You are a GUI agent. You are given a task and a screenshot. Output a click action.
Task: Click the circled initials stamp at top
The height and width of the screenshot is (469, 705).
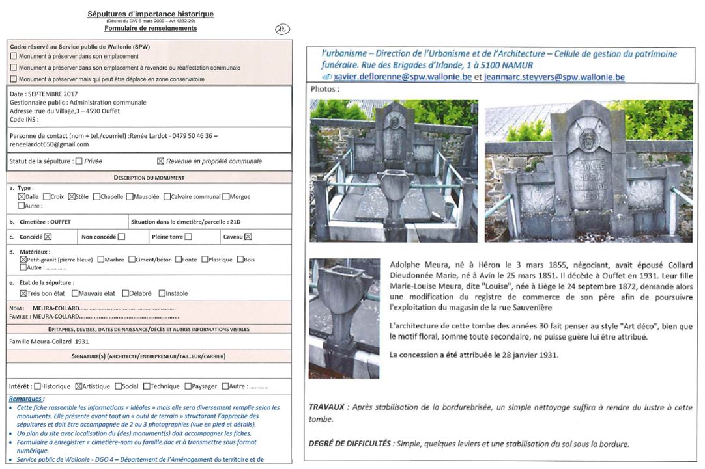(283, 29)
